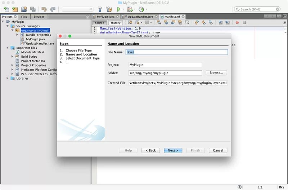Click the Back button in dialog

tap(150, 150)
